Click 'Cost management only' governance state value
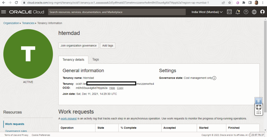The image size is (267, 137). [x=198, y=78]
